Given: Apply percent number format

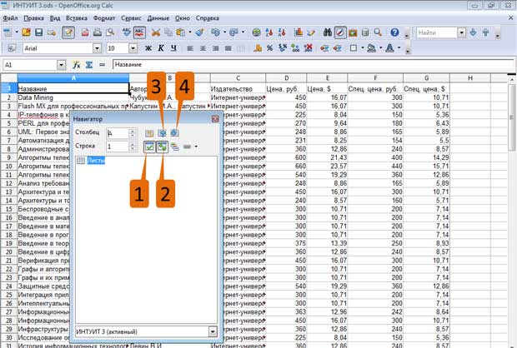Looking at the screenshot, I should click(x=269, y=48).
